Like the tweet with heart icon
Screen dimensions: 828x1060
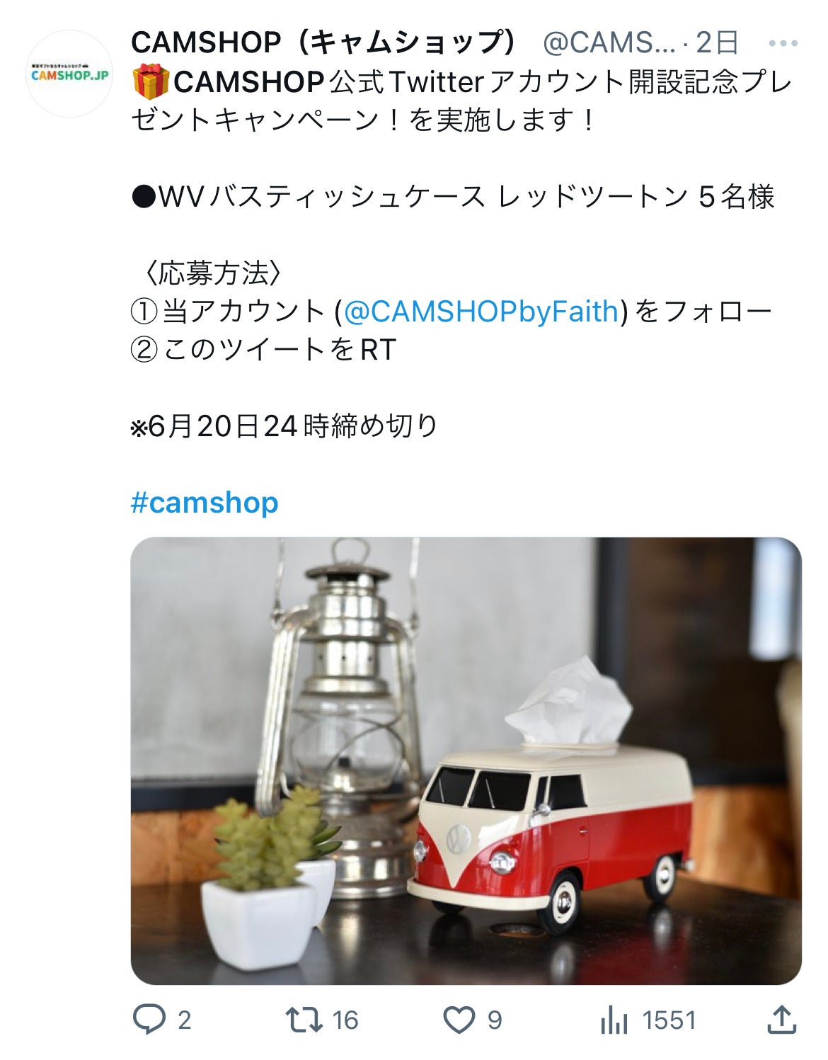point(459,1020)
